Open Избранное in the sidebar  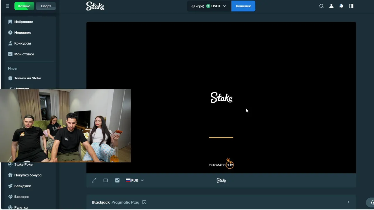30,22
